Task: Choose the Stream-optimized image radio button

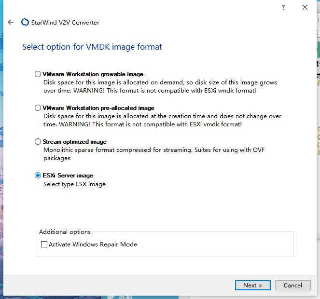Action: click(x=38, y=142)
